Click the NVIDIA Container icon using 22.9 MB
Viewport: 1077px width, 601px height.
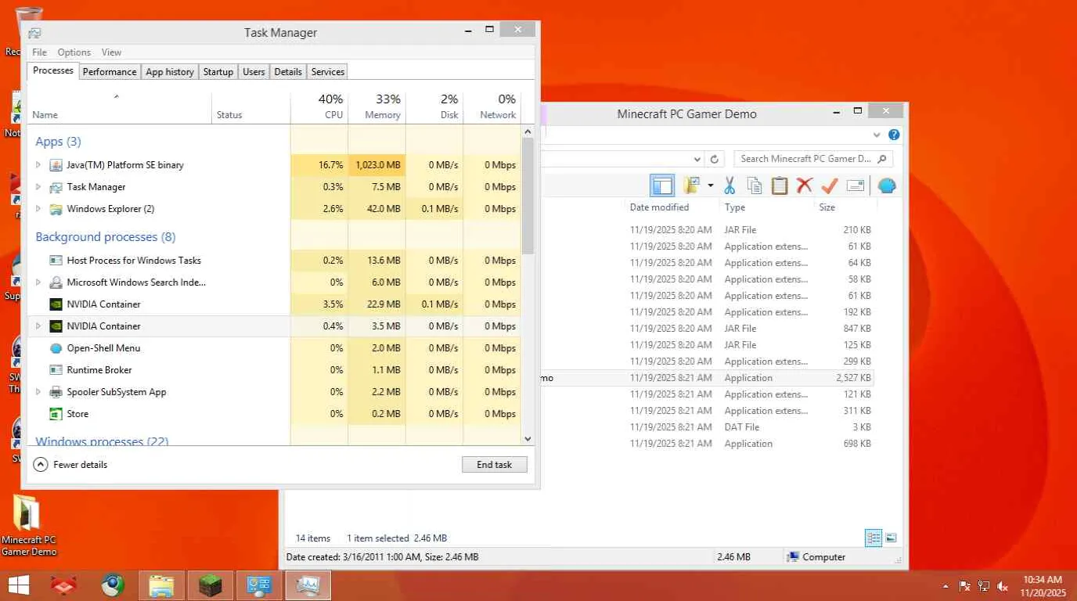point(56,304)
